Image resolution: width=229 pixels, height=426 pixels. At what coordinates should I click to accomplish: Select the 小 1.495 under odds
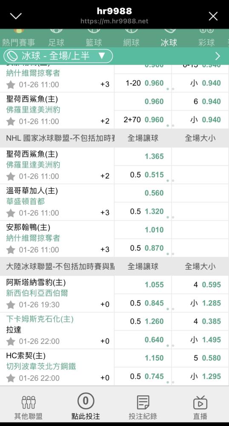click(200, 340)
